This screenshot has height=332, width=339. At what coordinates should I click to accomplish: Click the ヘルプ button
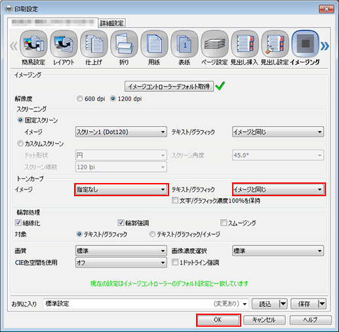coord(311,320)
